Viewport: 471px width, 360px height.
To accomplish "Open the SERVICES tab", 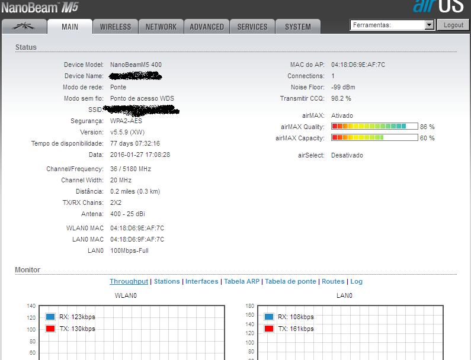I will [x=252, y=27].
